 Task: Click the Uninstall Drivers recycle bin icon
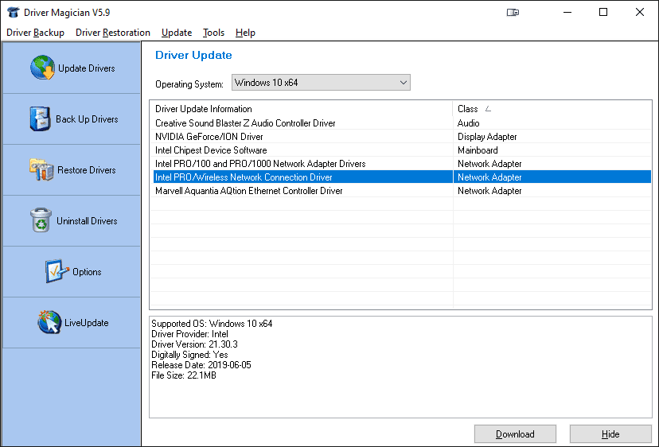(41, 221)
